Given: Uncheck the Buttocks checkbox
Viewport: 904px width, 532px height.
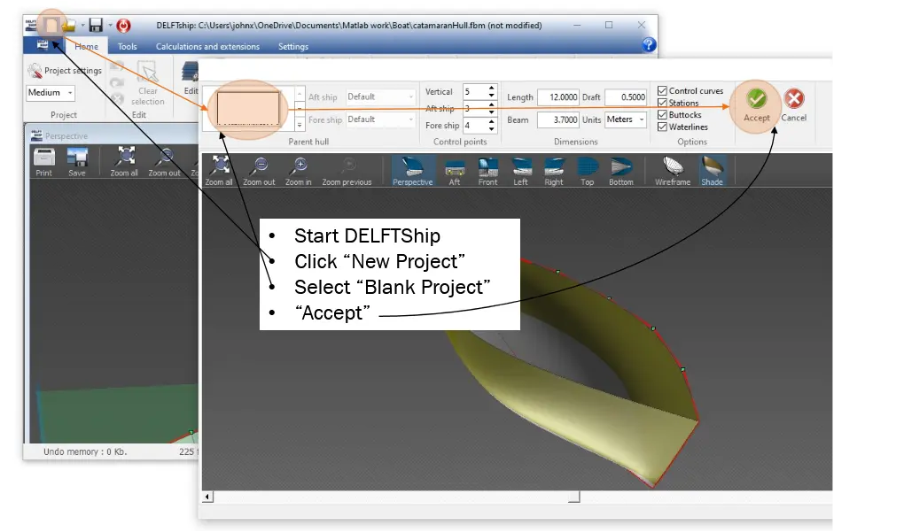Looking at the screenshot, I should point(662,115).
